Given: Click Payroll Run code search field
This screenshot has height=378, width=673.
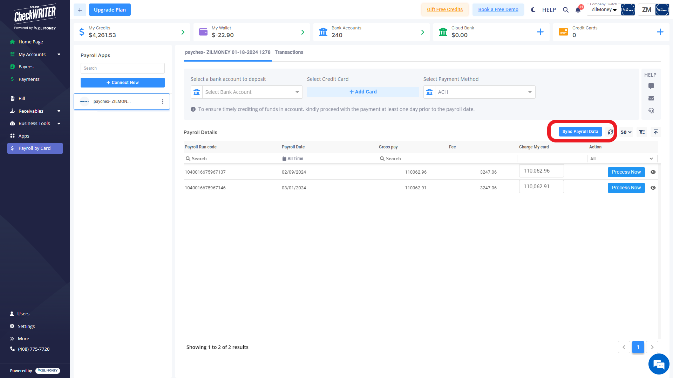Looking at the screenshot, I should click(x=231, y=159).
